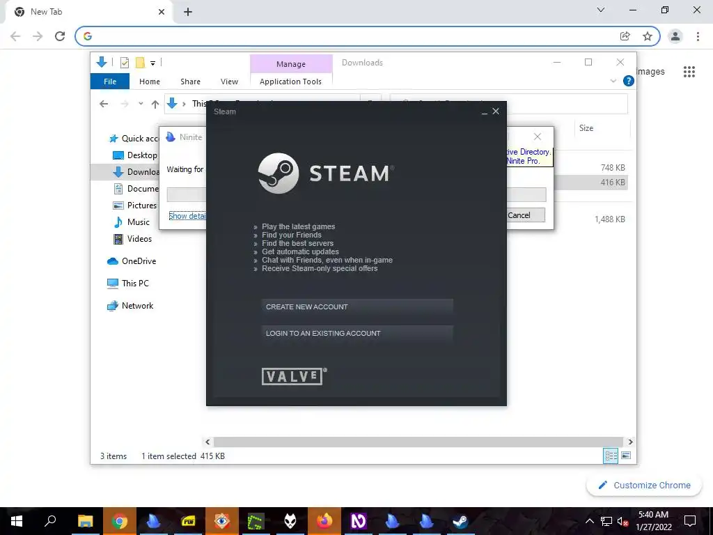Image resolution: width=713 pixels, height=535 pixels.
Task: Click Properties icon in Explorer quick access toolbar
Action: (x=124, y=63)
